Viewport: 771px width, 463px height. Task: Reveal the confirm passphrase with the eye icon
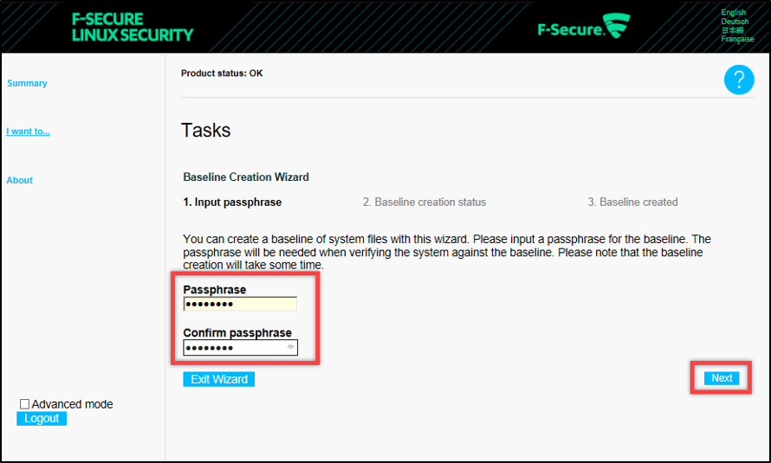pyautogui.click(x=291, y=347)
